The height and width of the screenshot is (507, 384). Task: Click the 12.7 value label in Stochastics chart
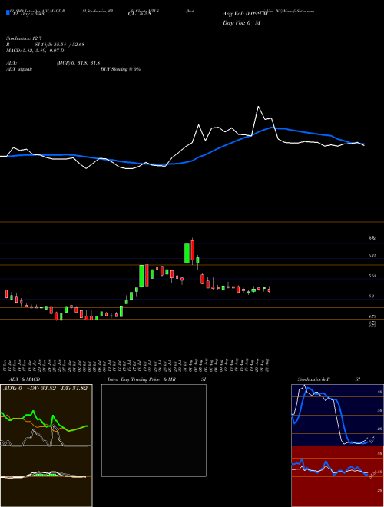pos(372,439)
